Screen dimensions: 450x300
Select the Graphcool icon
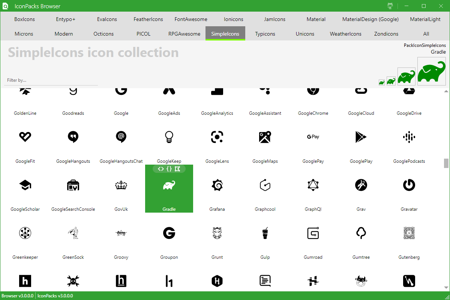[x=265, y=185]
